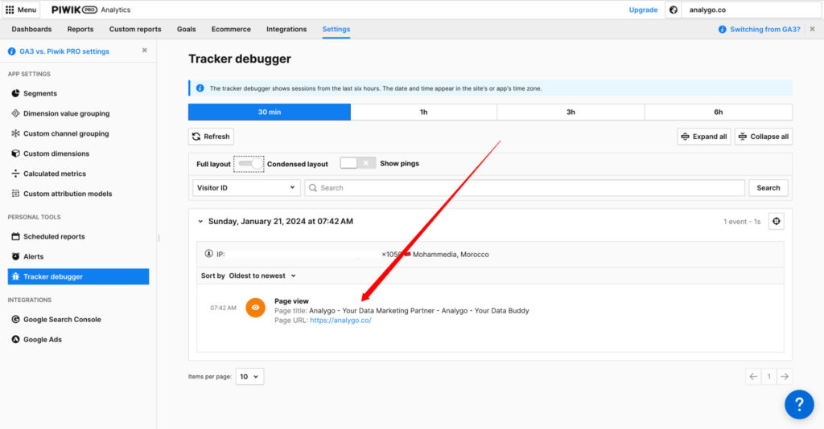Click the Alerts alarm icon in sidebar
The height and width of the screenshot is (429, 824).
(15, 256)
